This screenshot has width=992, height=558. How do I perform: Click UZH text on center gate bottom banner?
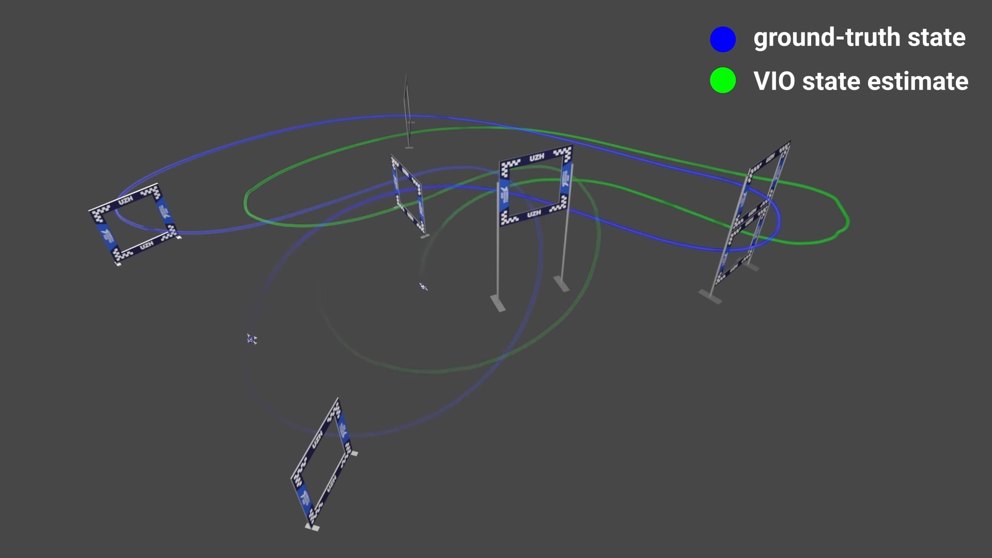click(x=534, y=213)
